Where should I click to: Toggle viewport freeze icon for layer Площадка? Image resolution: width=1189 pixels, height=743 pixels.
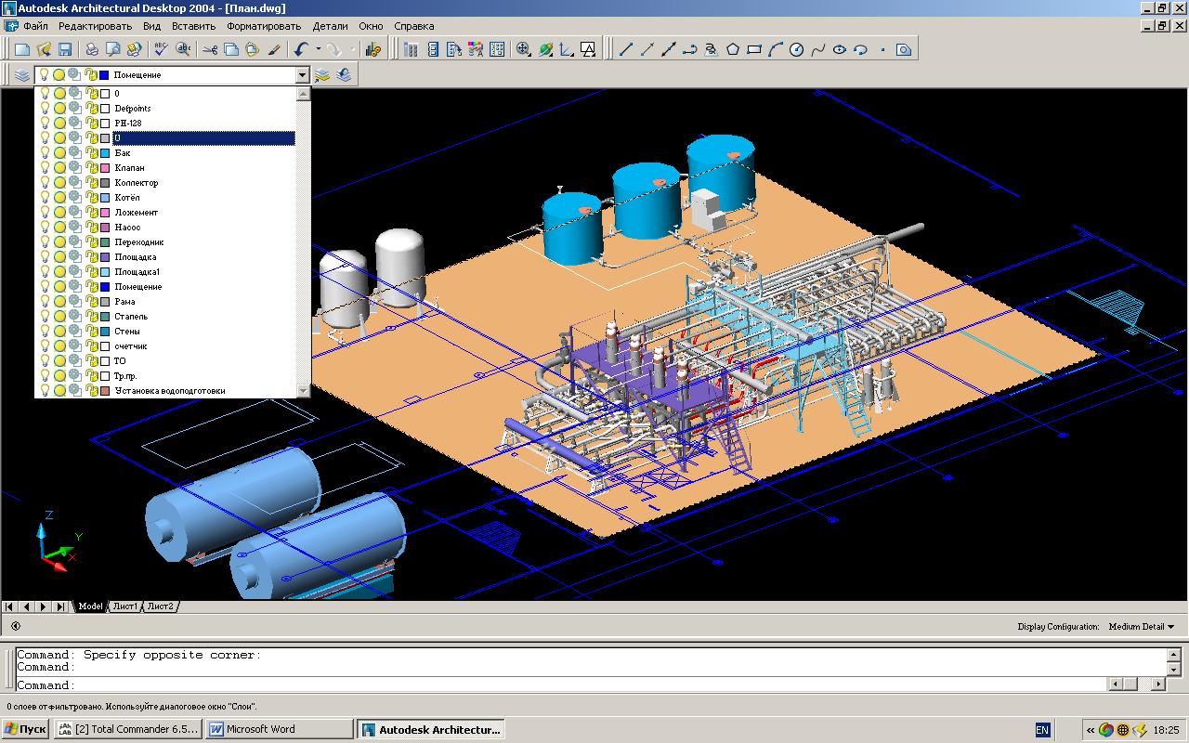click(x=74, y=256)
